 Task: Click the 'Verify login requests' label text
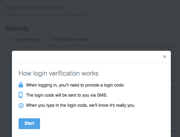(71, 39)
